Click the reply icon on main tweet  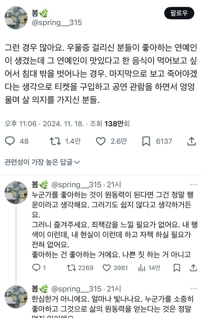10,141
